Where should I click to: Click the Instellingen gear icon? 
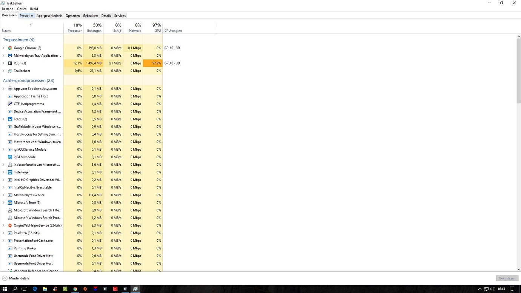(10, 172)
